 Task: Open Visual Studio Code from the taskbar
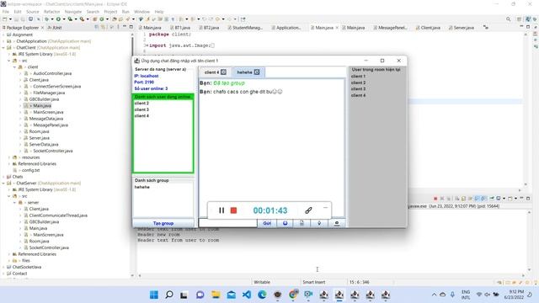(x=247, y=295)
